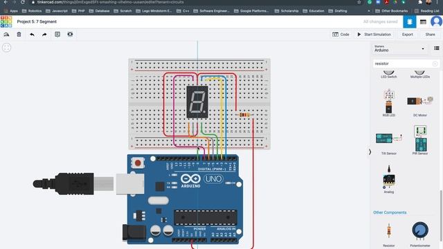This screenshot has width=443, height=249.
Task: Open the Apps bookmark shortcut
Action: [x=11, y=11]
